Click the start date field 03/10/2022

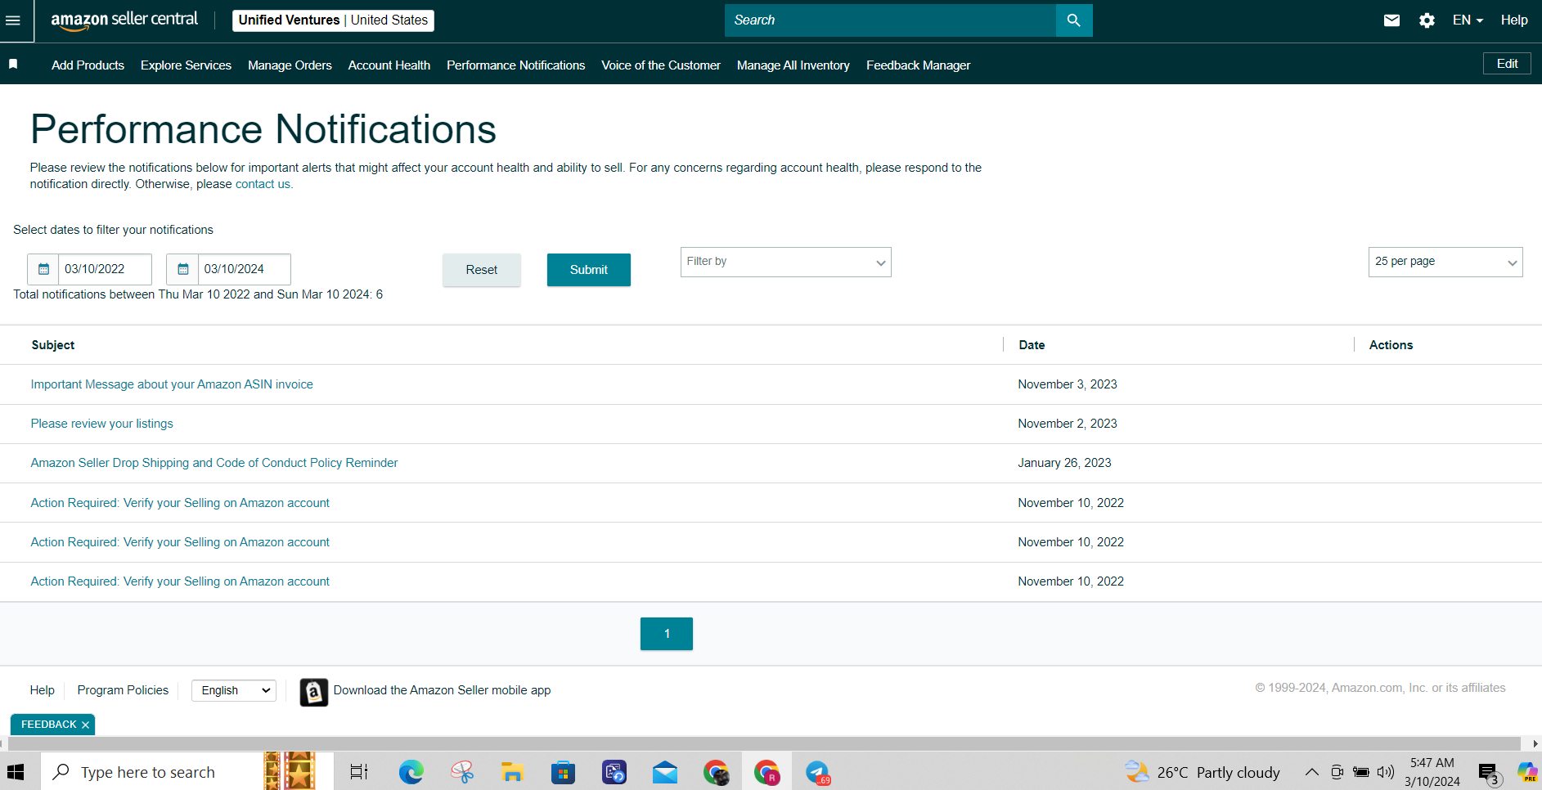point(105,269)
